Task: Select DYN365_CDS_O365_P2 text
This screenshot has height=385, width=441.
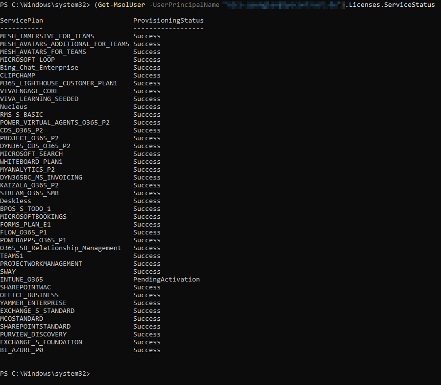Action: 35,146
